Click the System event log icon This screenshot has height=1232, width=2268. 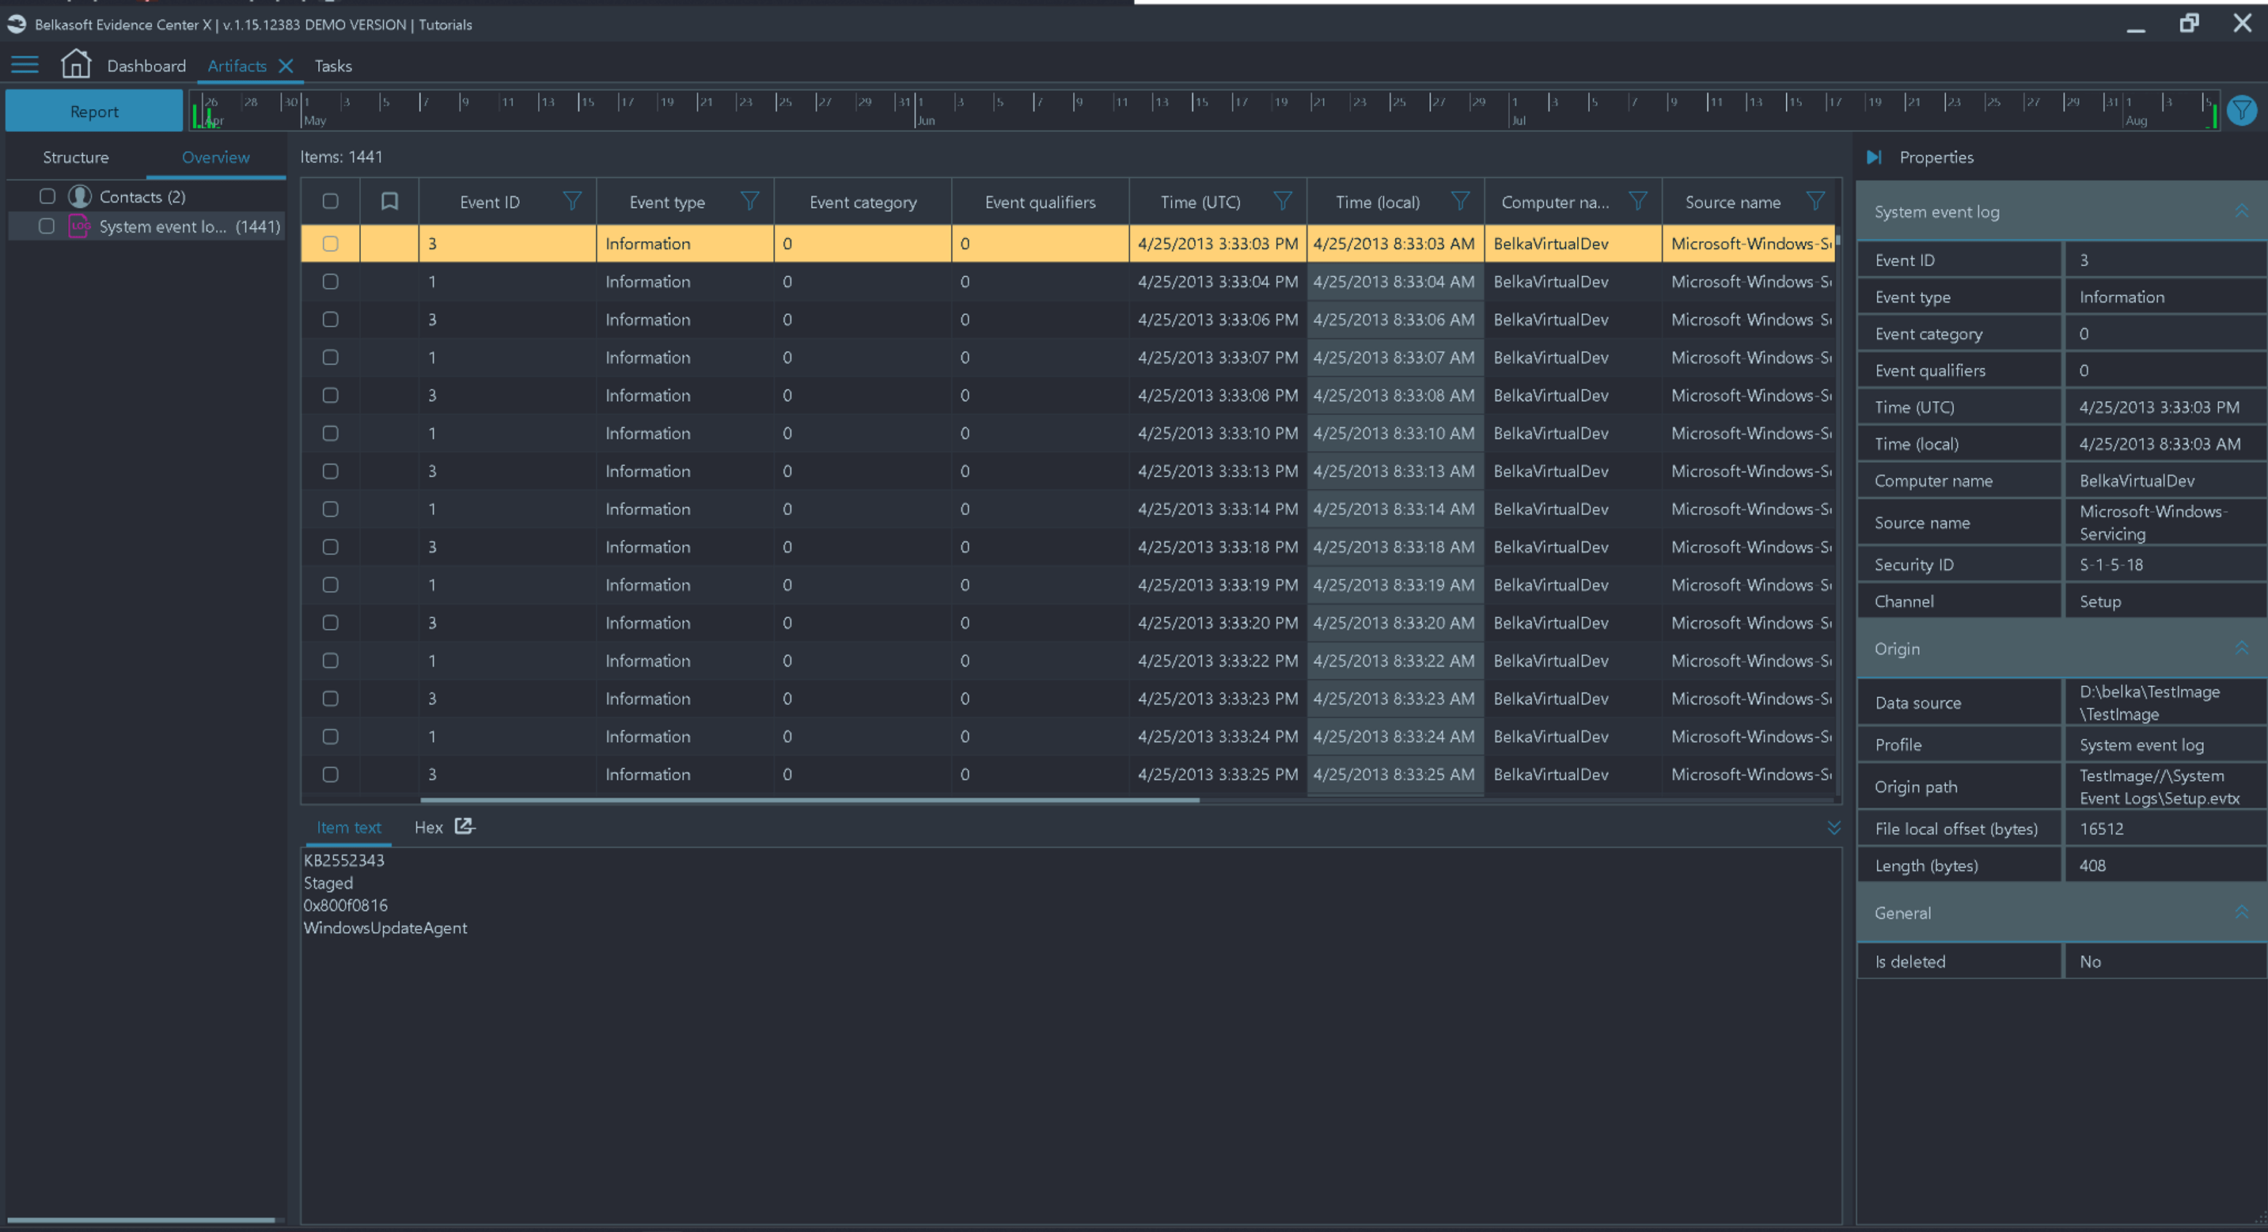pos(79,226)
